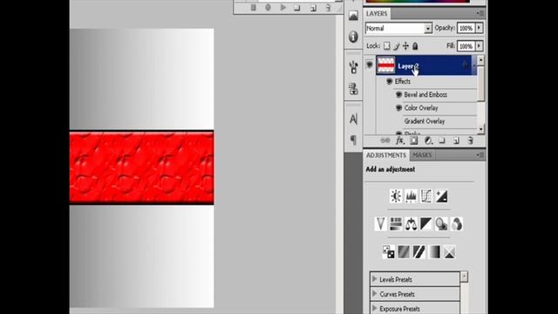Add a Hue/Saturation adjustment
Screen dimensions: 558x314
point(396,224)
